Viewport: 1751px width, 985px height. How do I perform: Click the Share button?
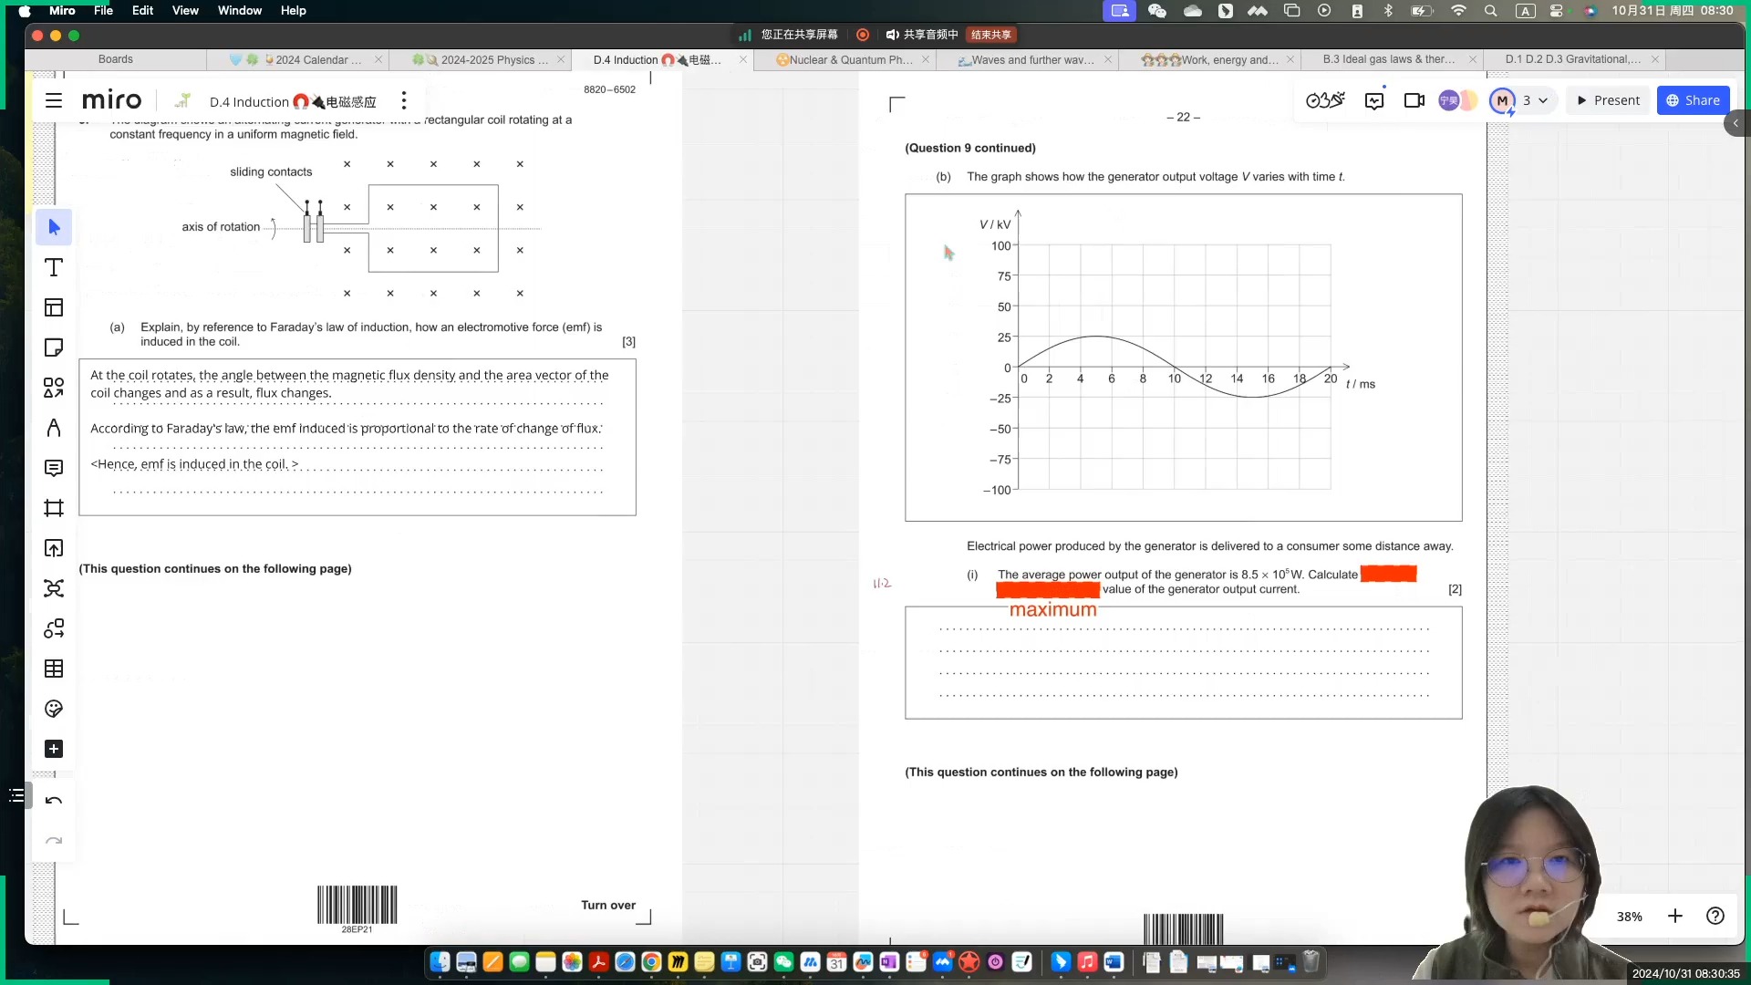(x=1694, y=100)
